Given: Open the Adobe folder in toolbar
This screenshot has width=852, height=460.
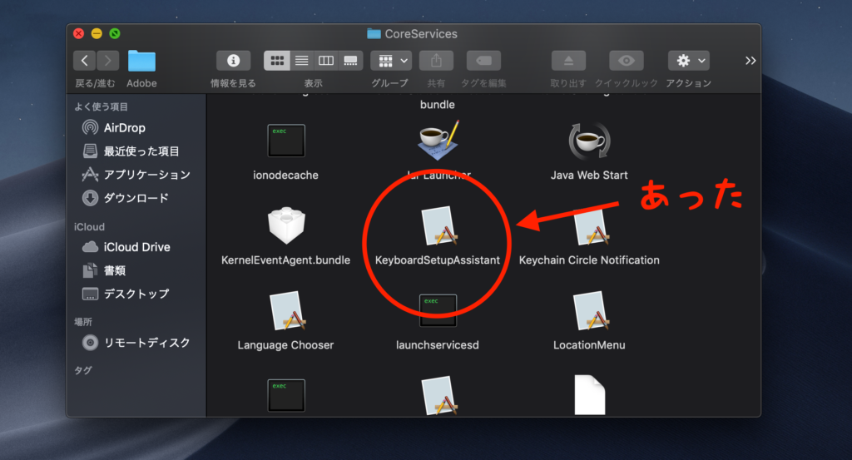Looking at the screenshot, I should coord(141,61).
